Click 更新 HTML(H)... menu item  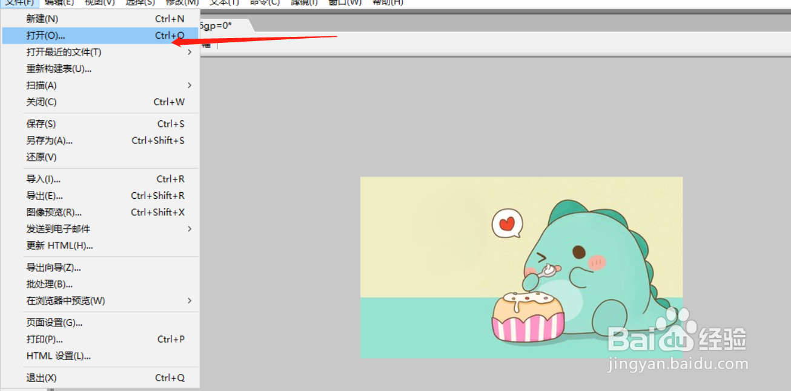tap(101, 245)
